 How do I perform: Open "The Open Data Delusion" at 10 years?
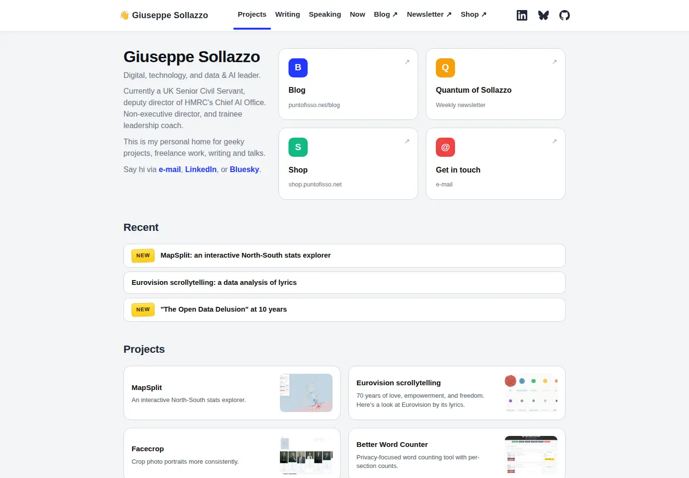[x=344, y=310]
